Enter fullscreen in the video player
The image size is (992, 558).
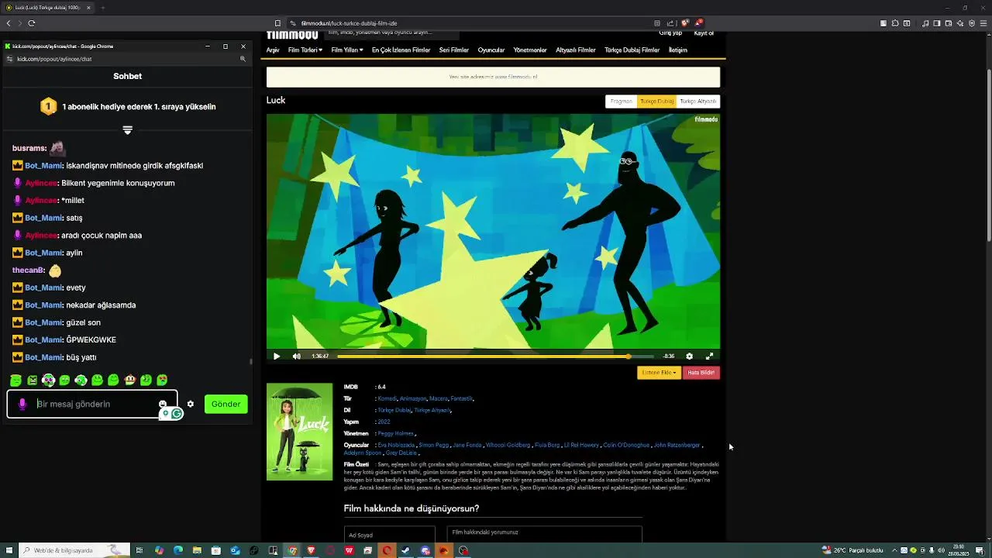click(x=709, y=356)
